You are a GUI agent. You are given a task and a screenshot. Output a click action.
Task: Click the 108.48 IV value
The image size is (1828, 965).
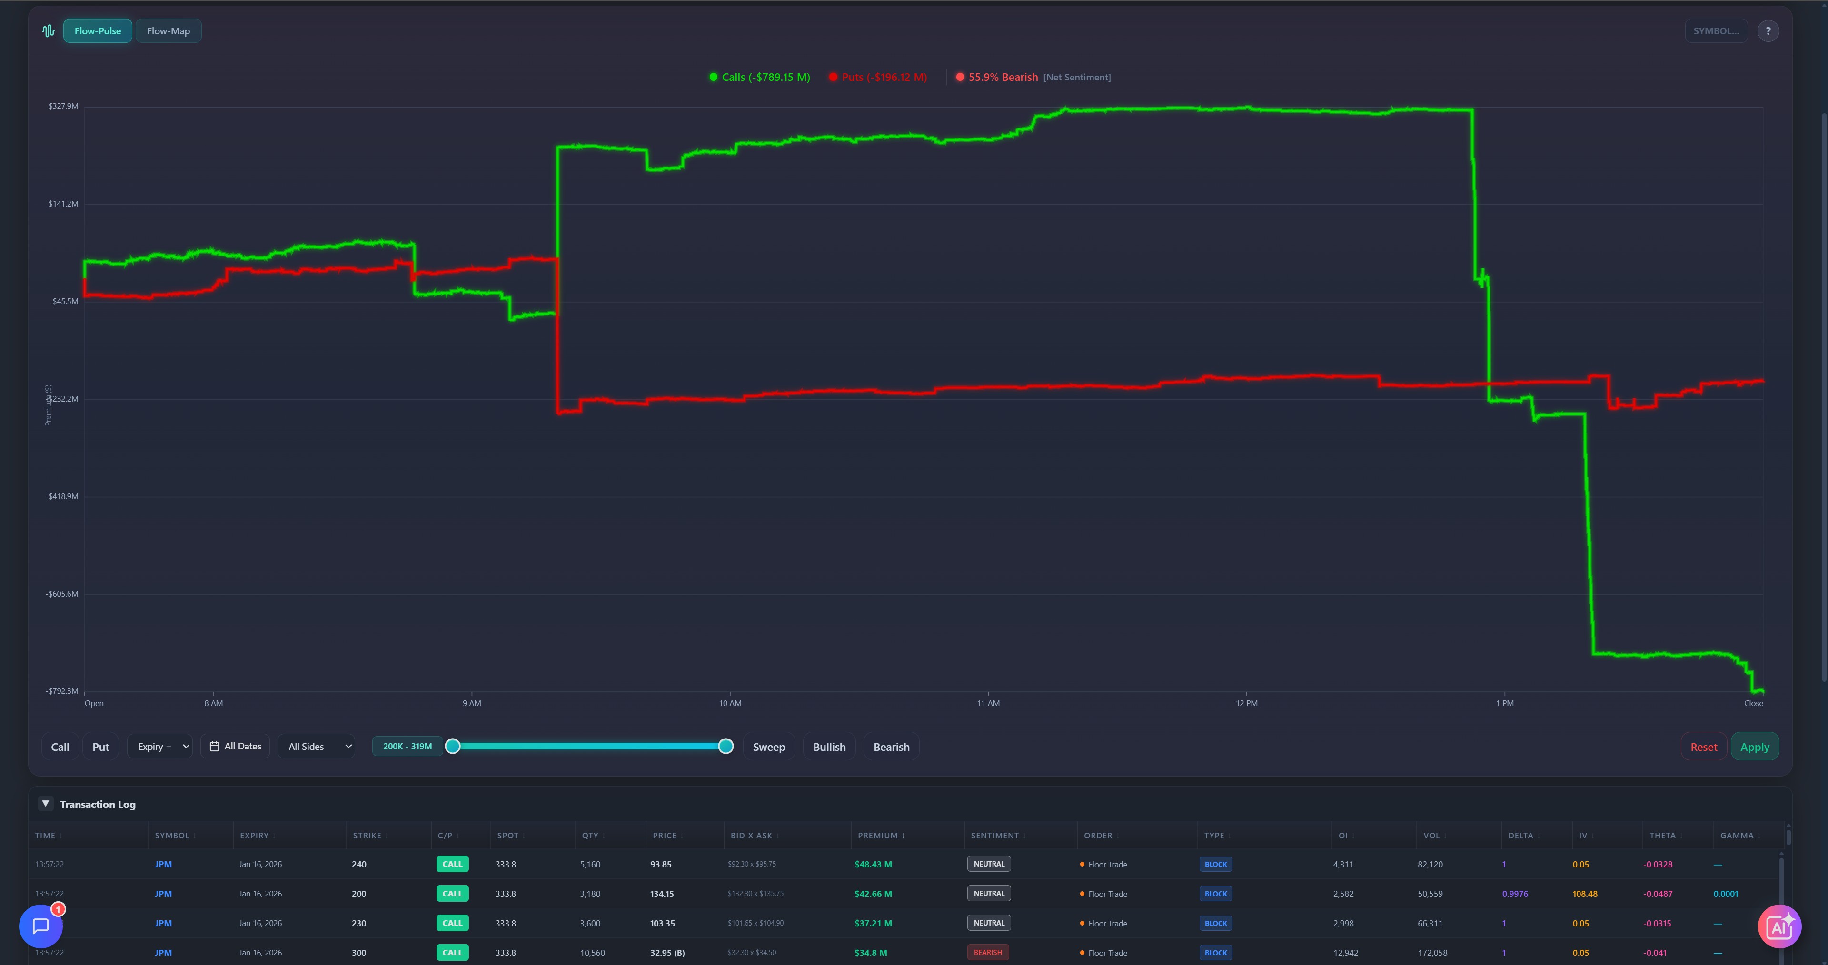[1585, 894]
